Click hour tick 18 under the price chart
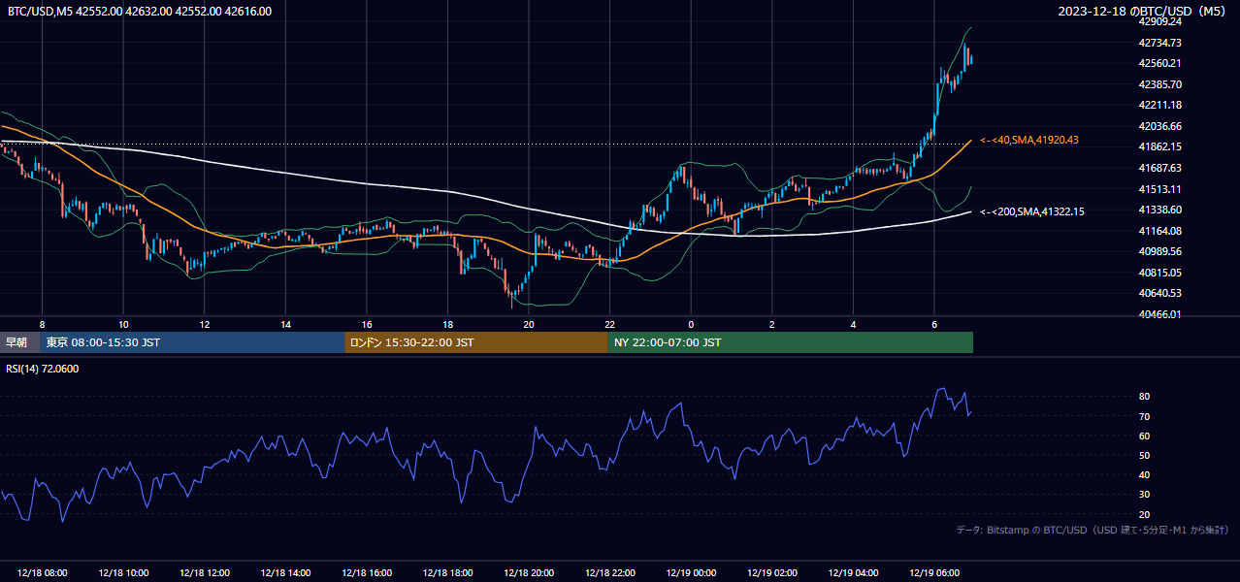This screenshot has height=582, width=1240. point(447,324)
